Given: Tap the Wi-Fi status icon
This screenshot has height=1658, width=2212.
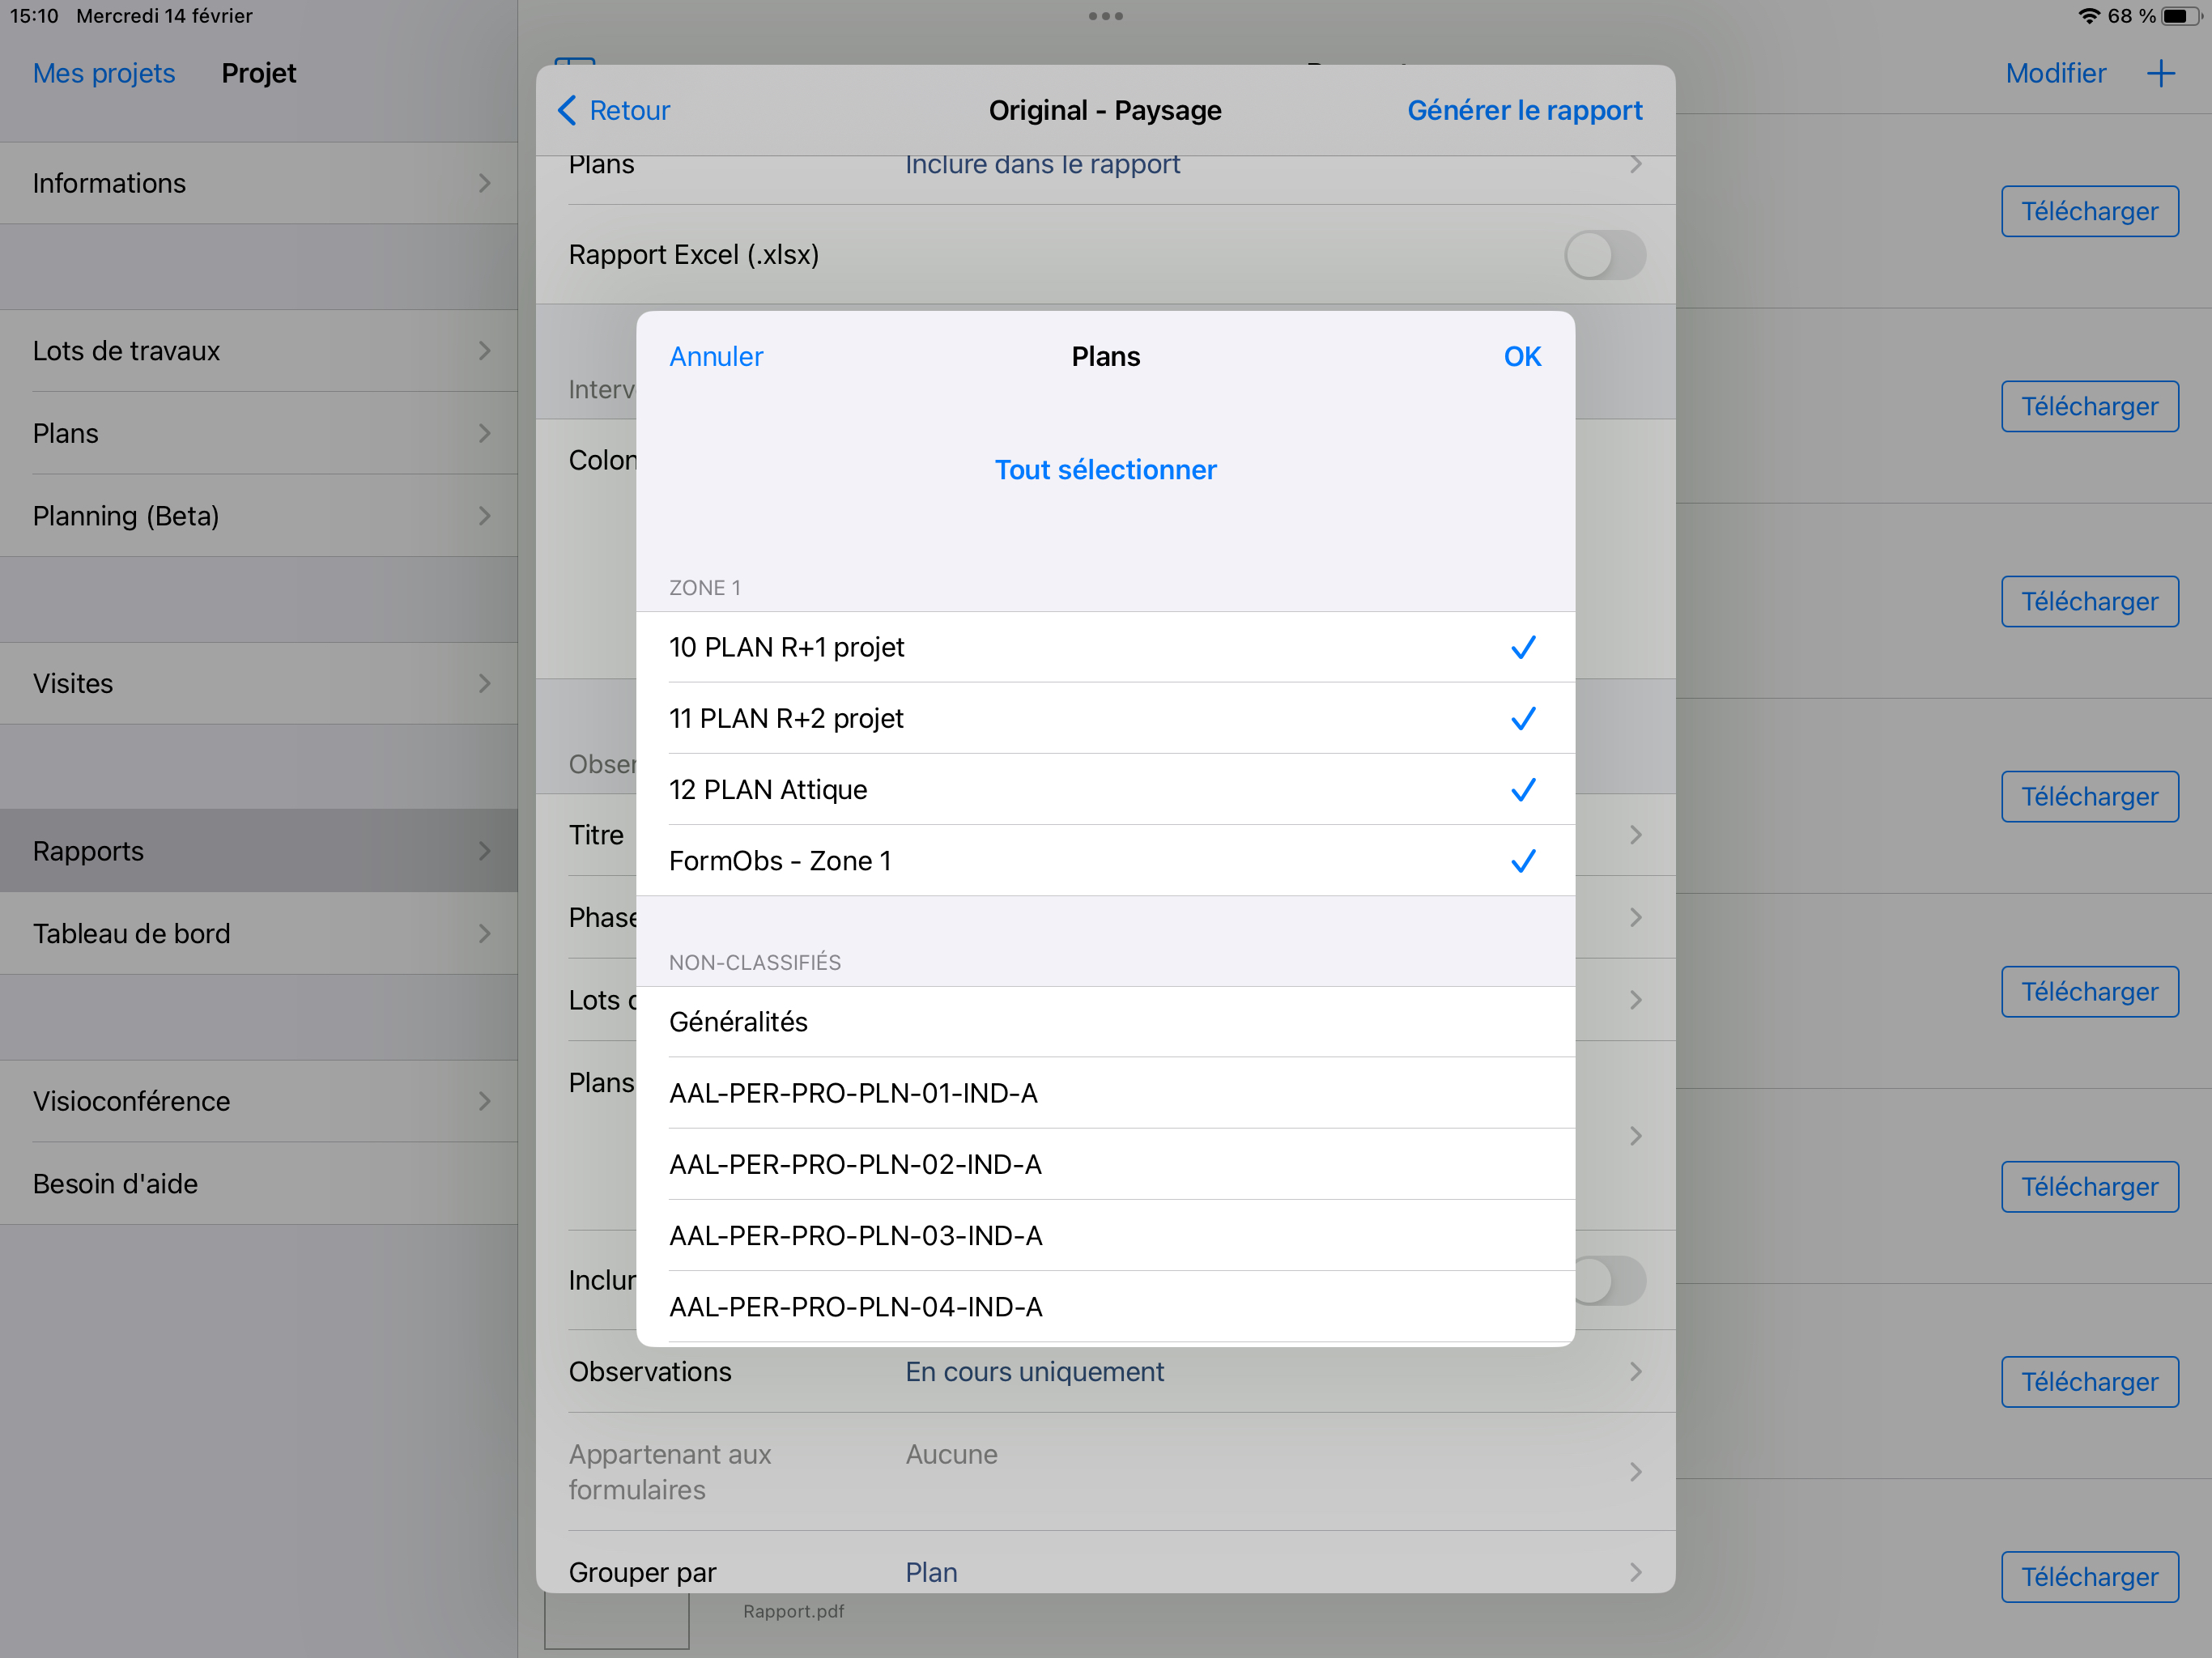Looking at the screenshot, I should tap(2088, 16).
